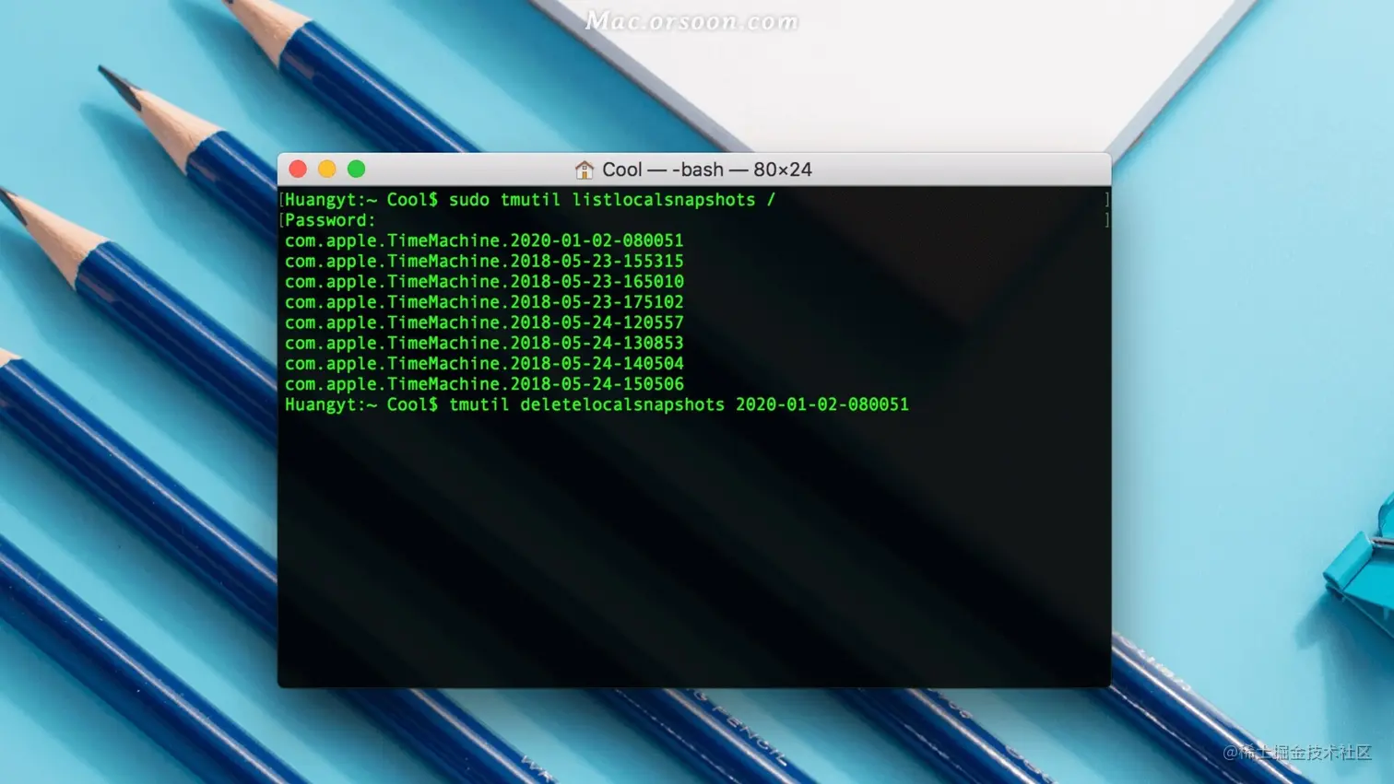This screenshot has width=1394, height=784.
Task: Minimize Terminal using the yellow button
Action: [327, 170]
